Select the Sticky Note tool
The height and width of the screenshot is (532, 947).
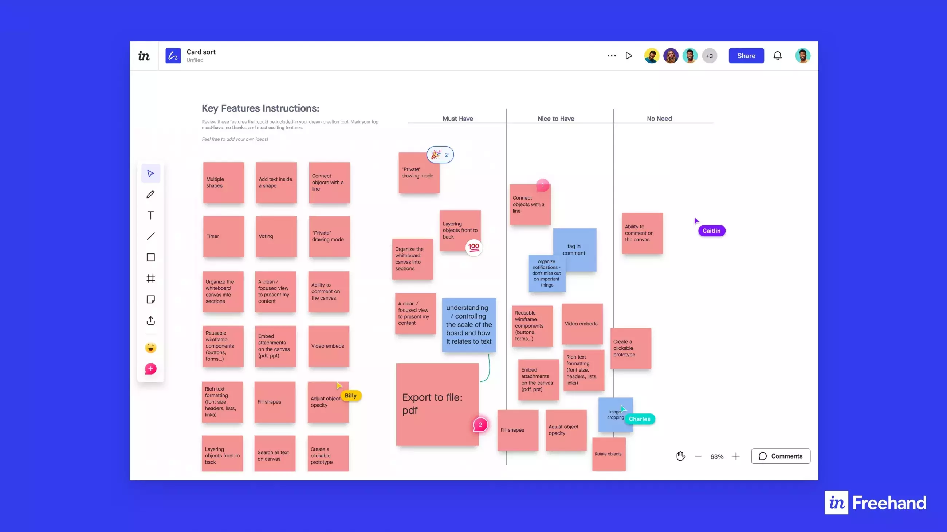(150, 299)
